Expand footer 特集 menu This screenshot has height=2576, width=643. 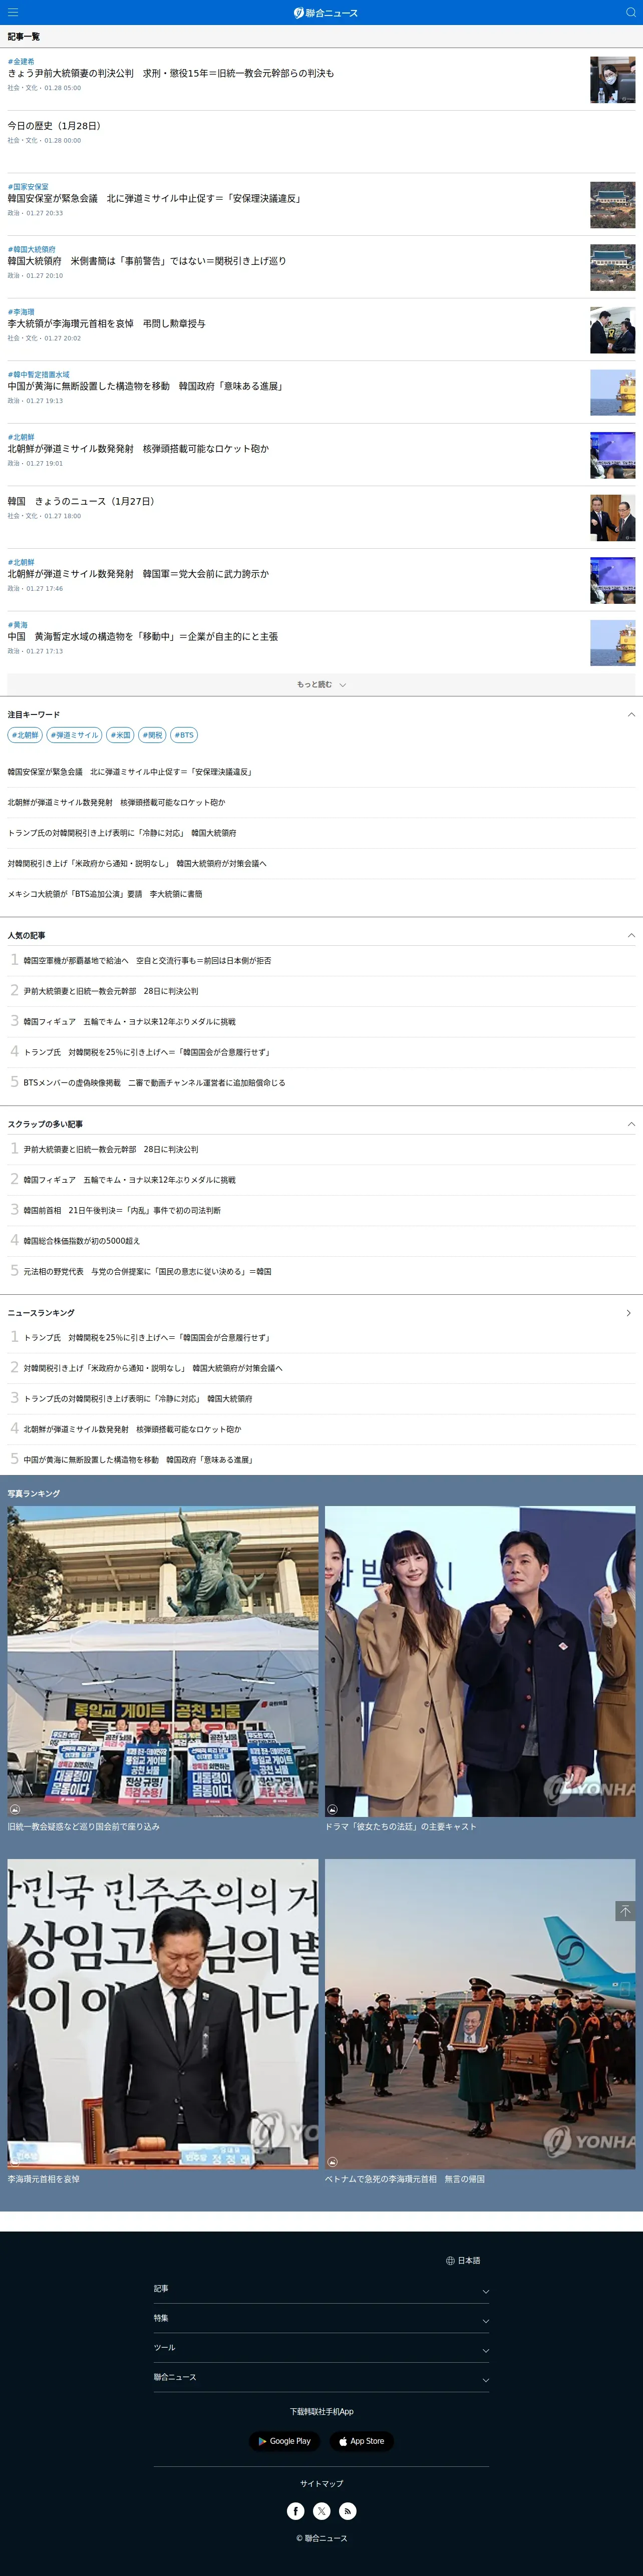pyautogui.click(x=321, y=2319)
